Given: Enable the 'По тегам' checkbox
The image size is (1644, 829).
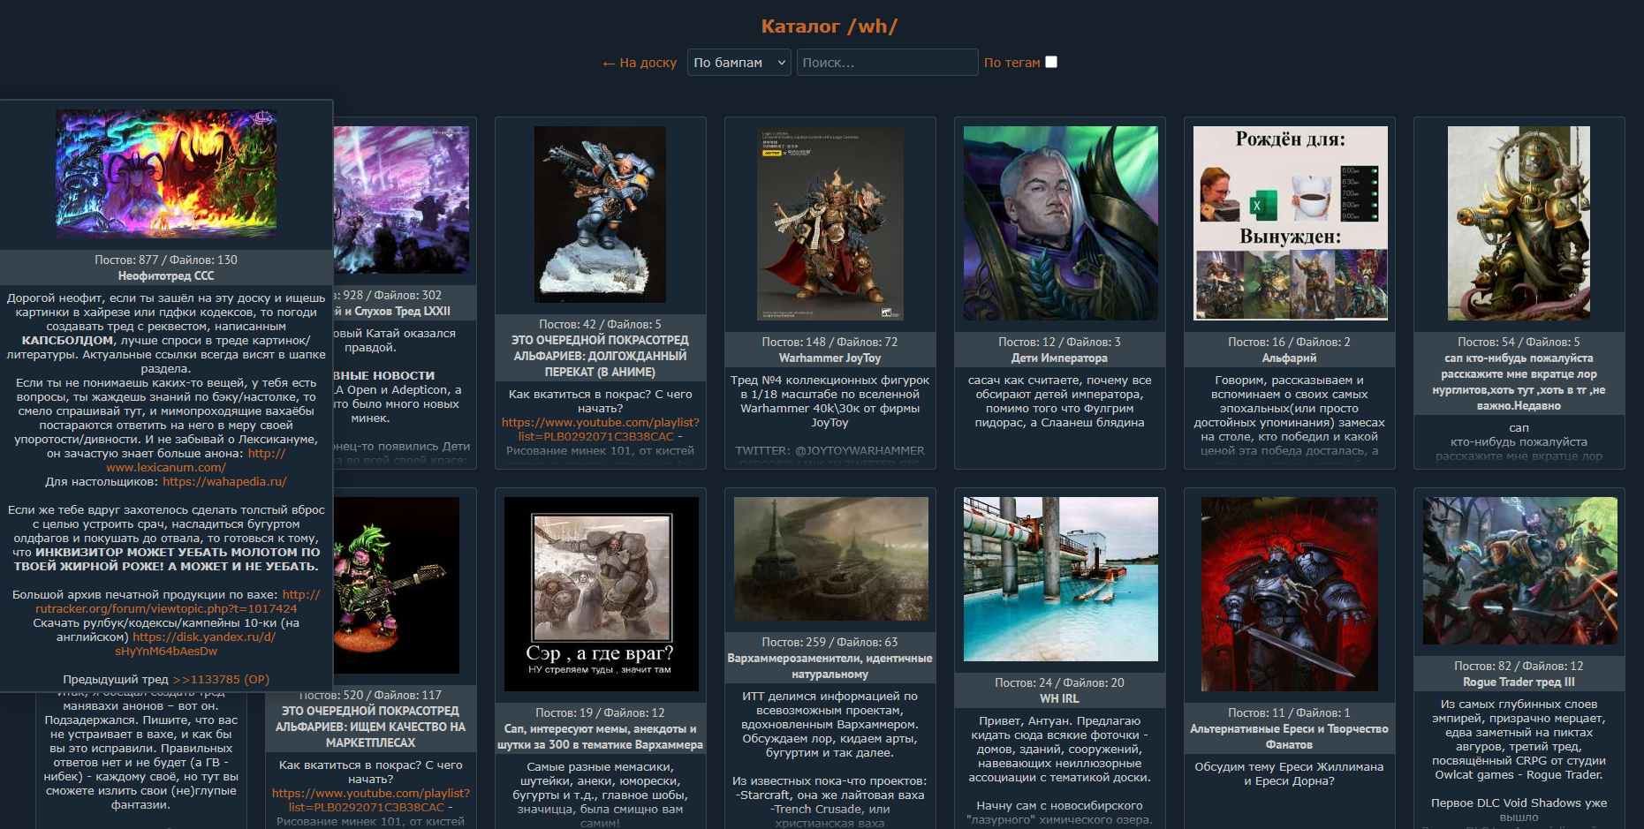Looking at the screenshot, I should tap(1051, 62).
